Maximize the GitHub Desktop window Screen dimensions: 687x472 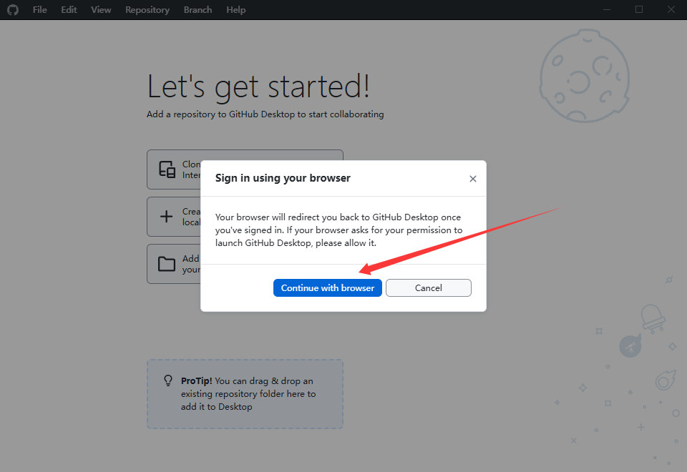point(639,10)
